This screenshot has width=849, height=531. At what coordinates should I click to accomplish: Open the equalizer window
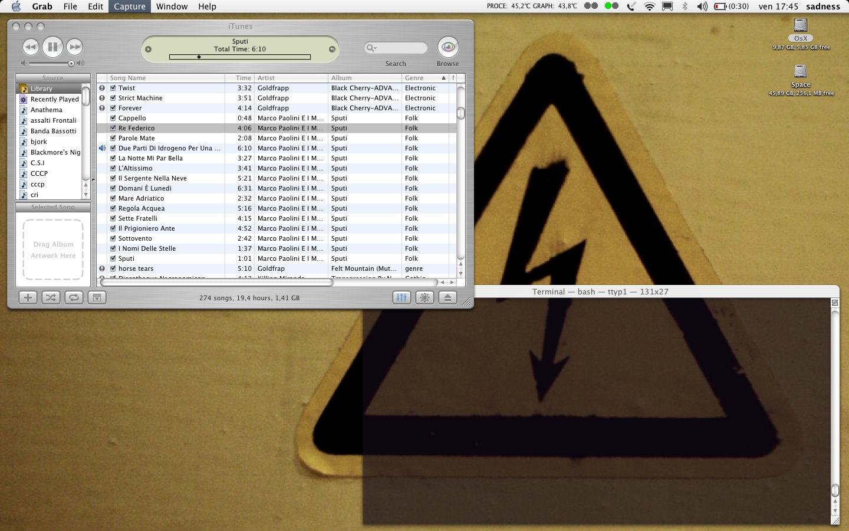coord(402,297)
